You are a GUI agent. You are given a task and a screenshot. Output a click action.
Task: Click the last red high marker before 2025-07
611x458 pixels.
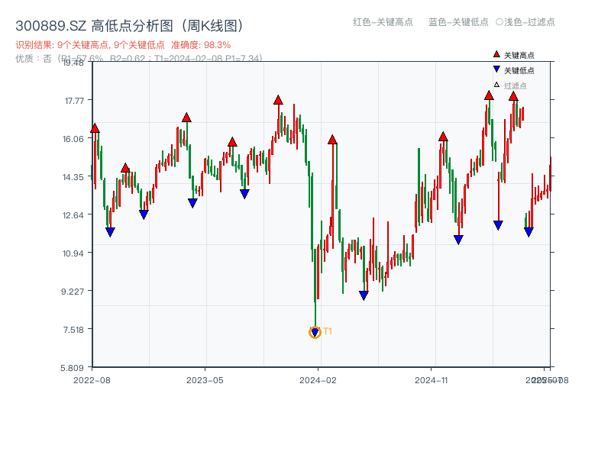pyautogui.click(x=513, y=96)
